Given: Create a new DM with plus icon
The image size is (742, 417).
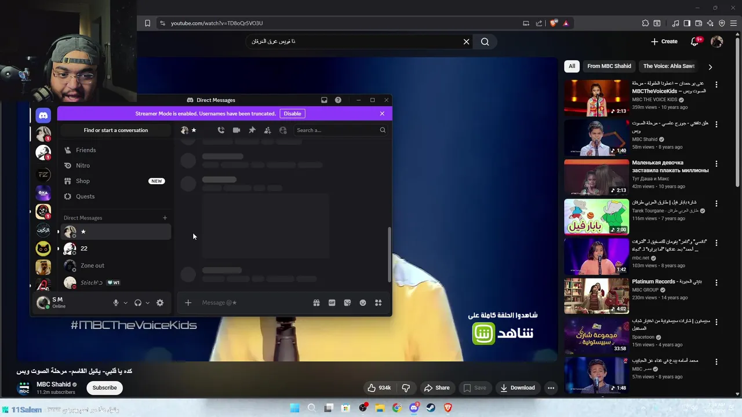Looking at the screenshot, I should (165, 218).
